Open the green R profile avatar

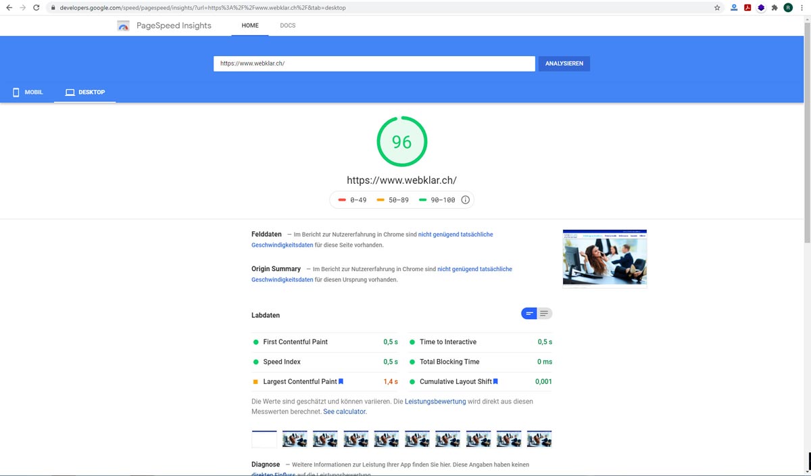pos(788,7)
